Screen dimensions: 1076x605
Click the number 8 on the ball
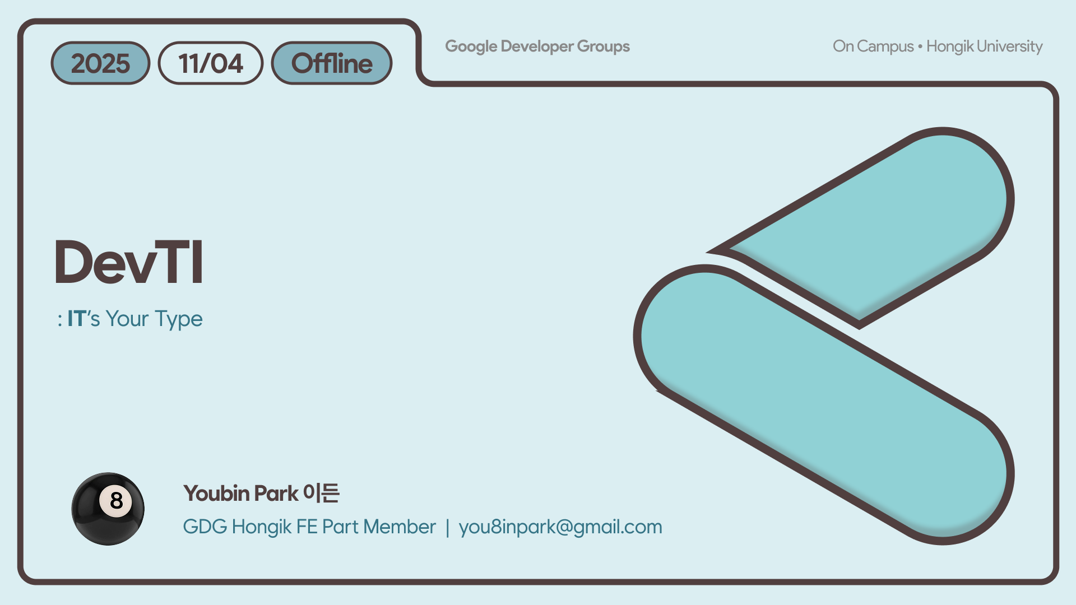[x=116, y=501]
